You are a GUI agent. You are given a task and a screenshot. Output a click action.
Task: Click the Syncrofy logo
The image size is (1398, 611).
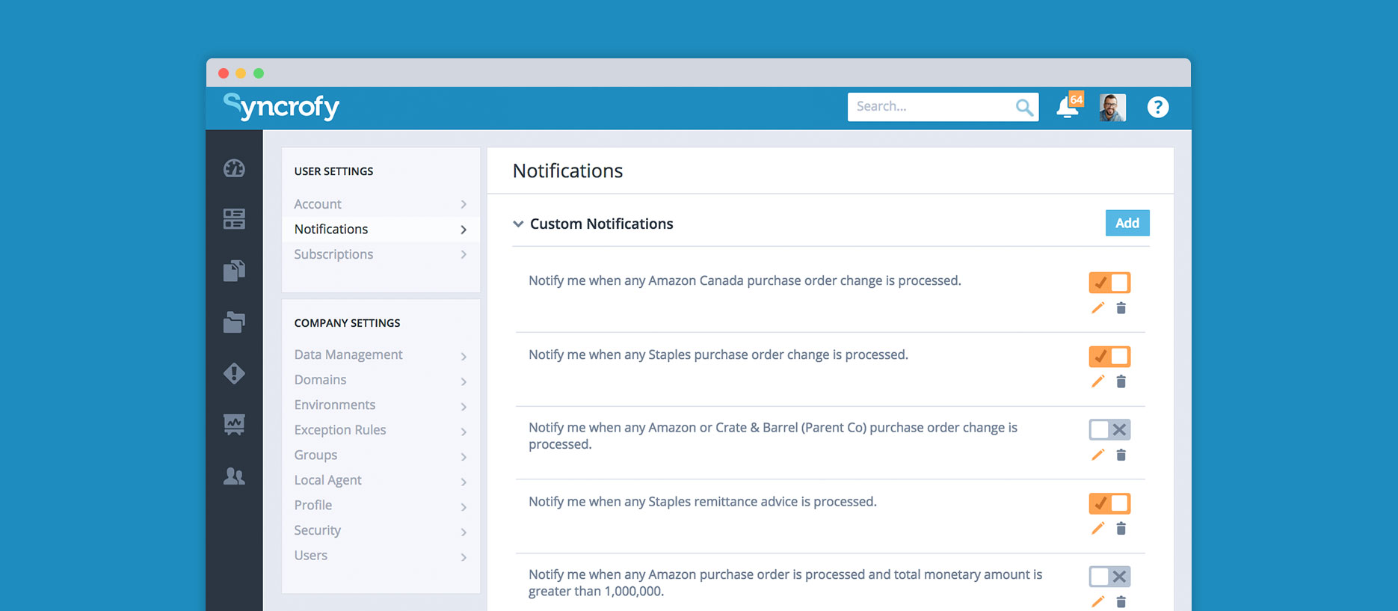click(x=281, y=106)
